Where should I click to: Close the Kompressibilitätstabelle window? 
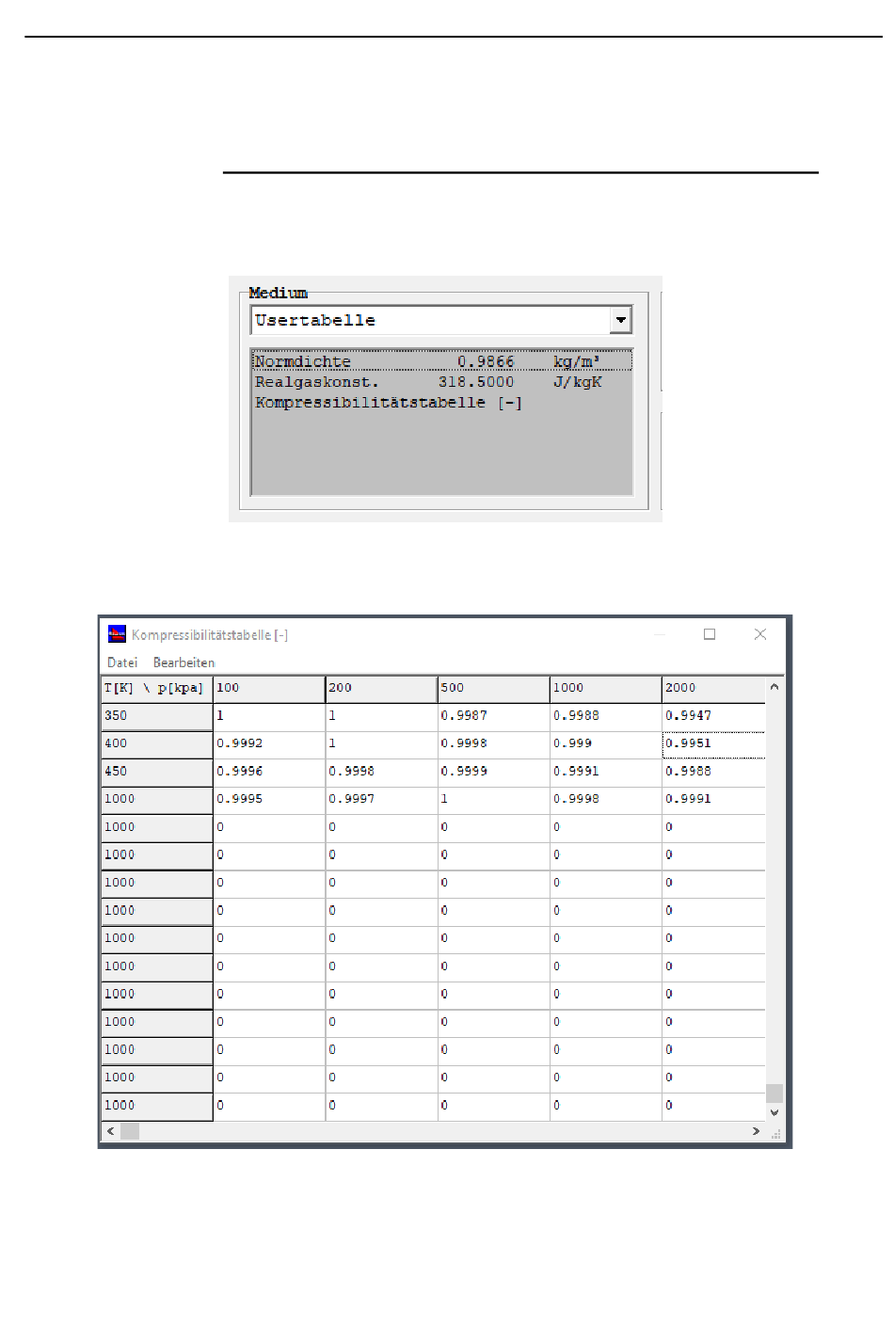coord(760,634)
